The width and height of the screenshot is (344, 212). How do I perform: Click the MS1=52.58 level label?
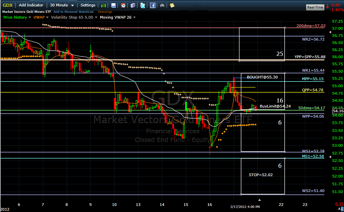coord(313,156)
